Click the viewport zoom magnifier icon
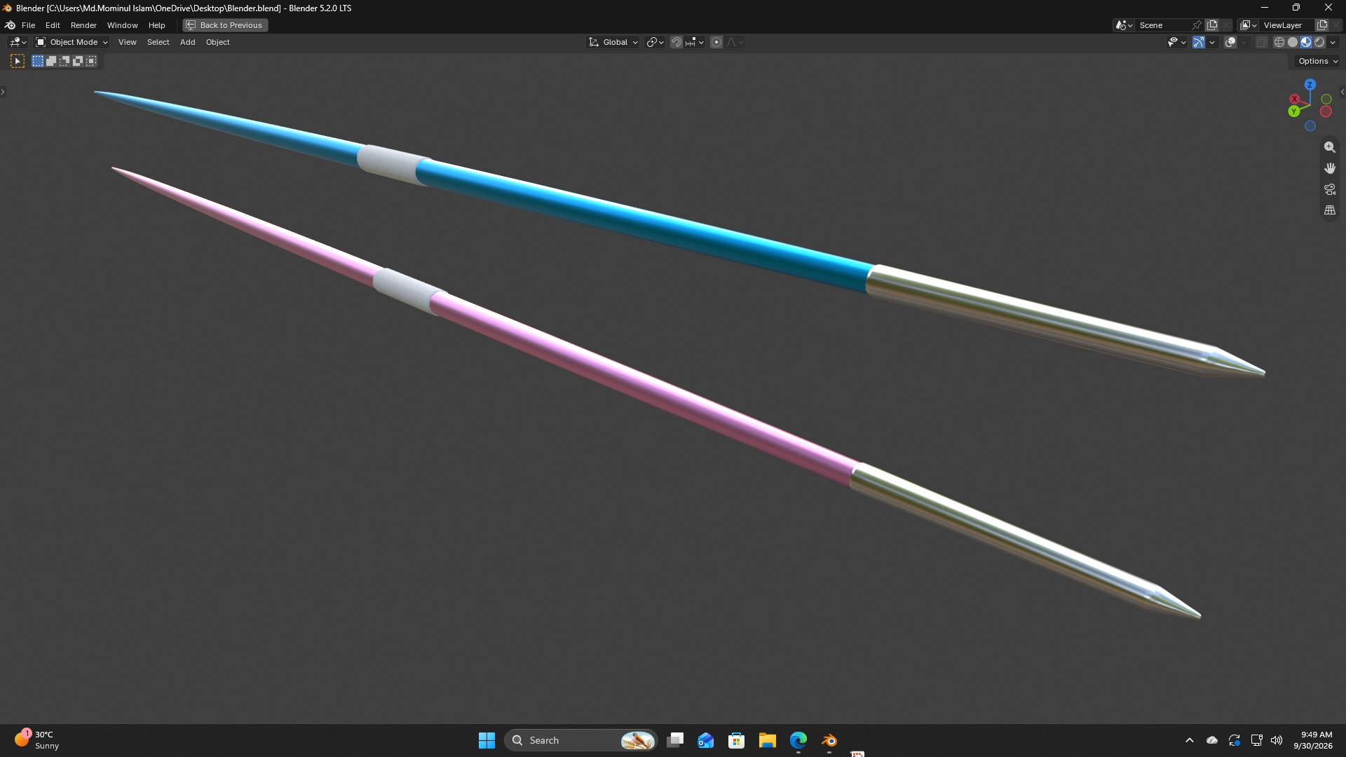This screenshot has width=1346, height=757. [1329, 147]
